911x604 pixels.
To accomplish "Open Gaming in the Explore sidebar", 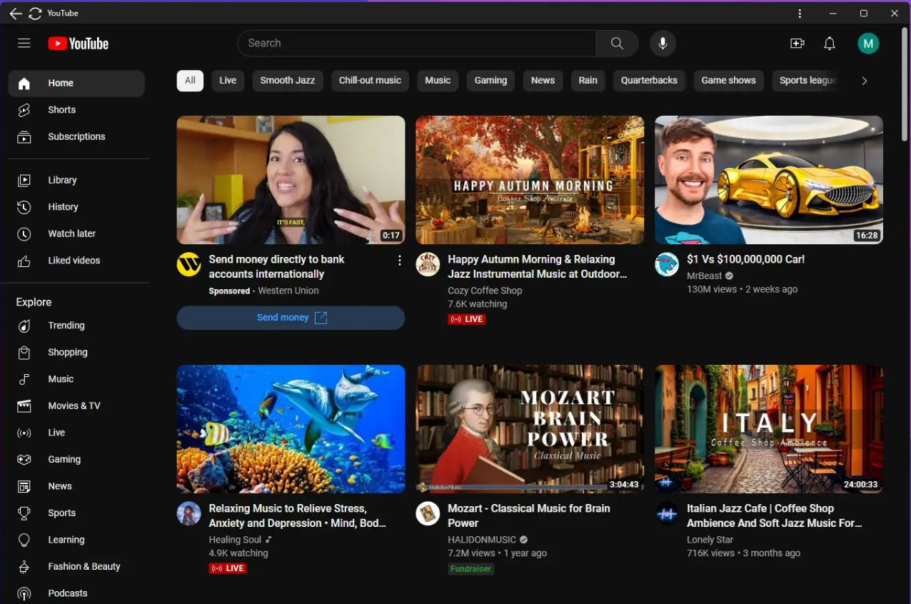I will tap(76, 459).
